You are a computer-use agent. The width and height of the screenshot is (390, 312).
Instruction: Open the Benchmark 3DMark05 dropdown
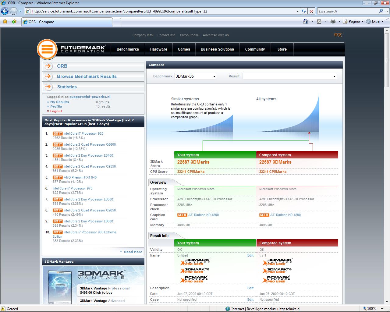[195, 76]
